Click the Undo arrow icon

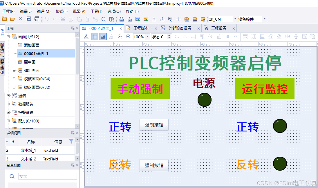coord(47,19)
